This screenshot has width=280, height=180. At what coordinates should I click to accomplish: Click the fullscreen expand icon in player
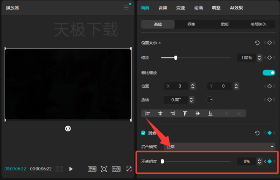129,169
